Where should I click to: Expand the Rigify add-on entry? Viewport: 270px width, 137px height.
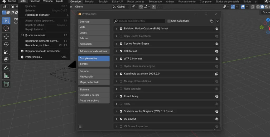tap(117, 104)
